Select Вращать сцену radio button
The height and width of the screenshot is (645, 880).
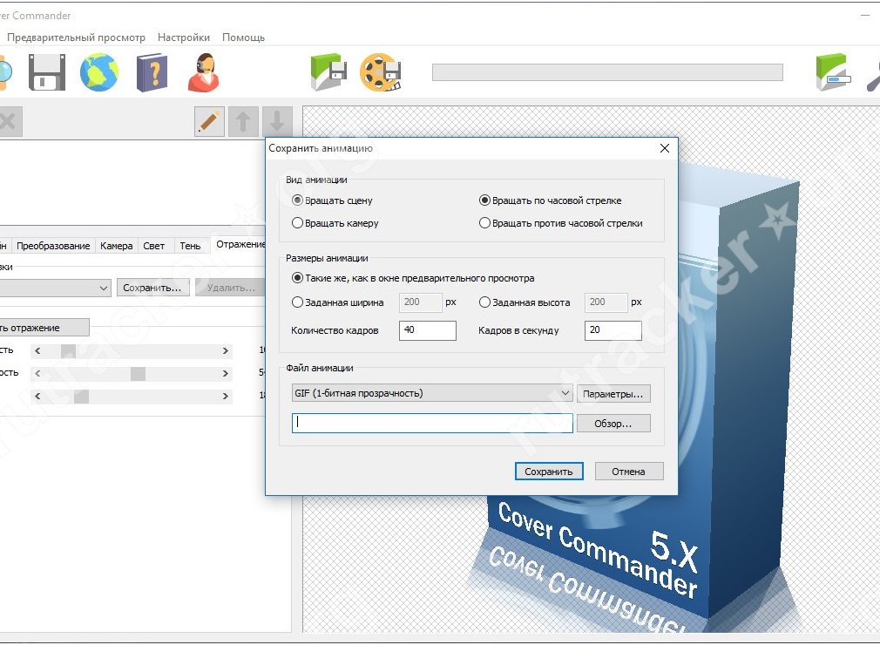(x=297, y=200)
